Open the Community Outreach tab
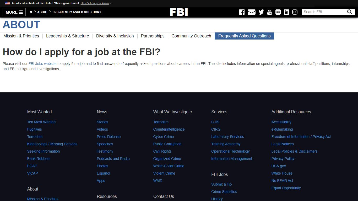The height and width of the screenshot is (201, 358). 191,36
